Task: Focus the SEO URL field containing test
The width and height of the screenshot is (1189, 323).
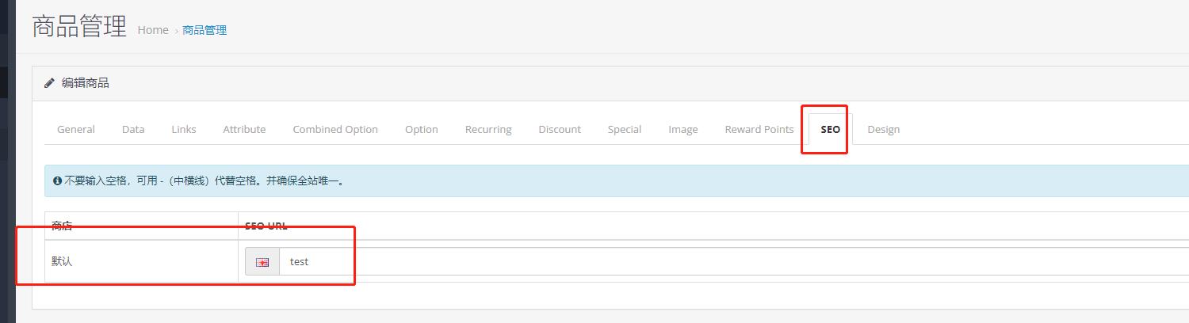Action: click(713, 261)
